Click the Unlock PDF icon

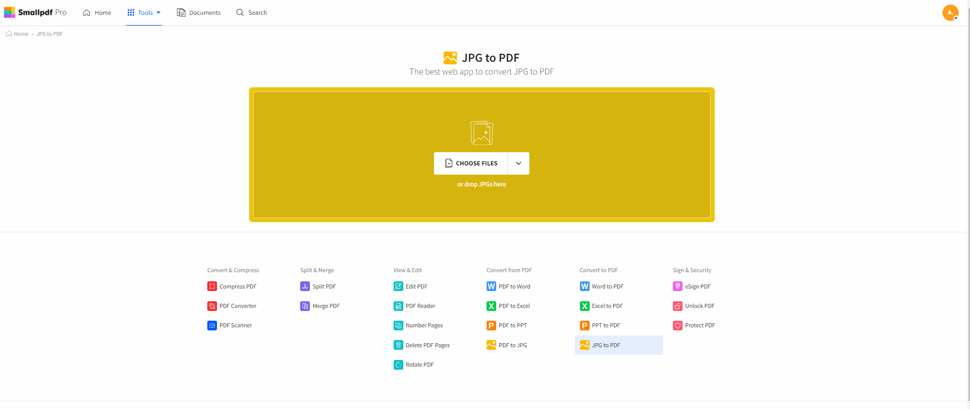coord(677,306)
